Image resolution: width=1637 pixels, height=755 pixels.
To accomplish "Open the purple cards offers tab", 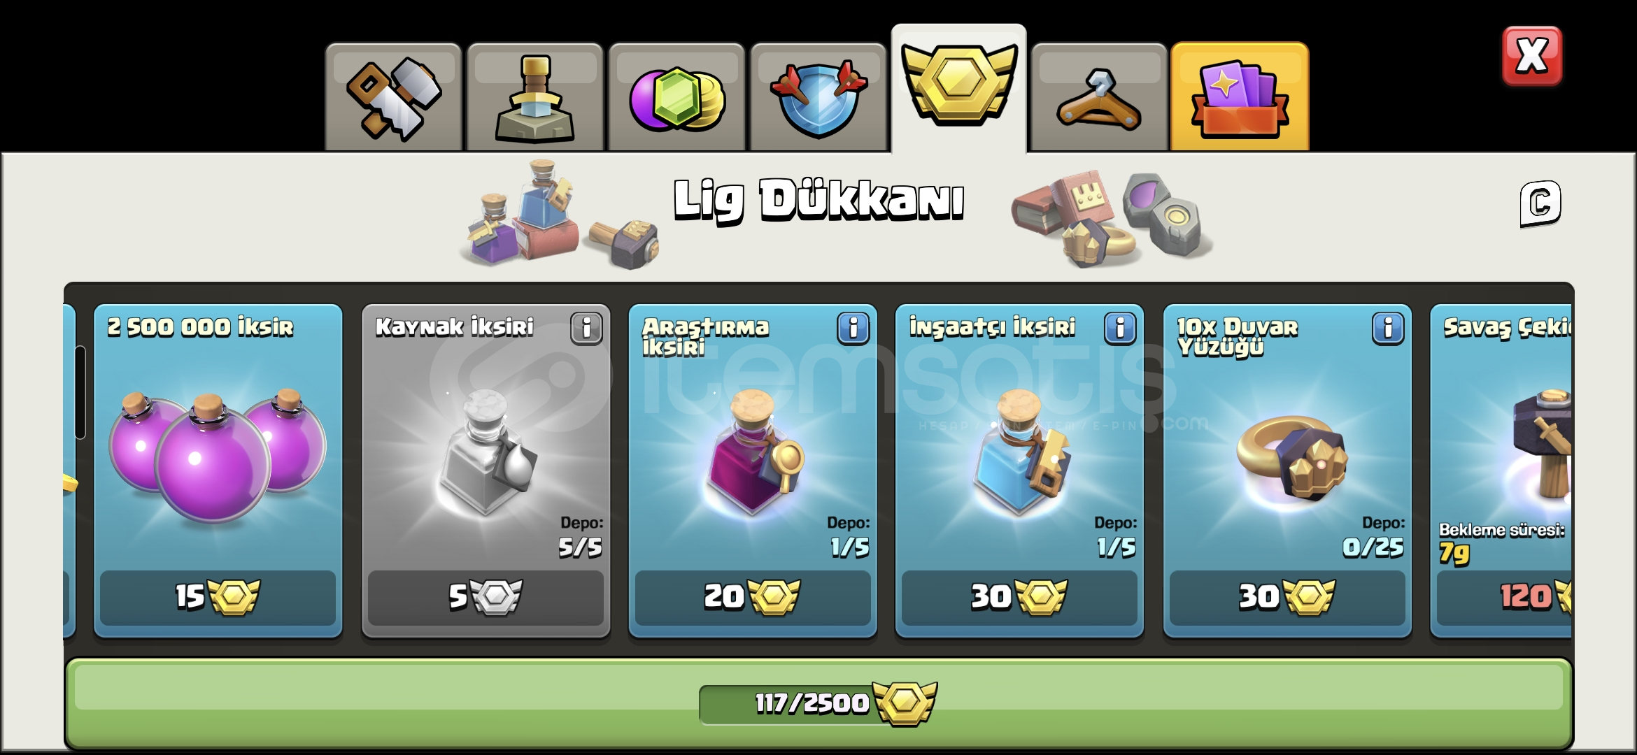I will coord(1240,97).
